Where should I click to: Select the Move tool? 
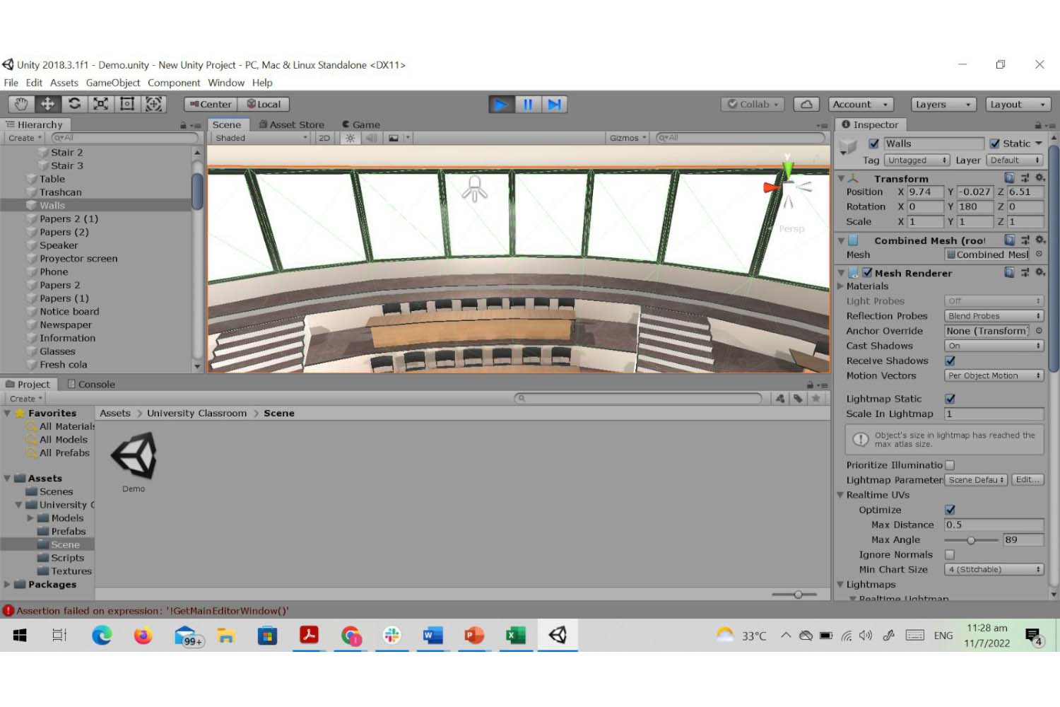(47, 104)
